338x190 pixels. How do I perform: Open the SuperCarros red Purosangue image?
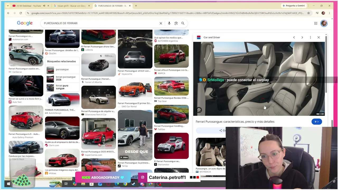(x=98, y=134)
